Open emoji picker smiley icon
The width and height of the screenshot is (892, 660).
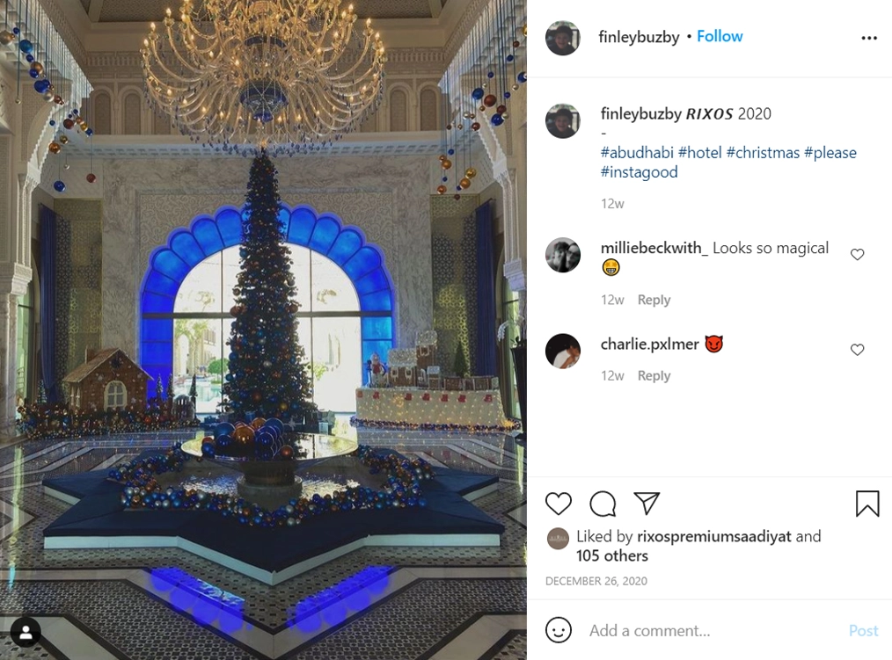[558, 630]
